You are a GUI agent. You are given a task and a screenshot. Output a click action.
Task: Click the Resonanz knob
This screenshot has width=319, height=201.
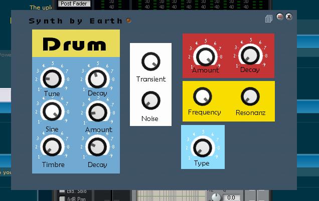250,96
